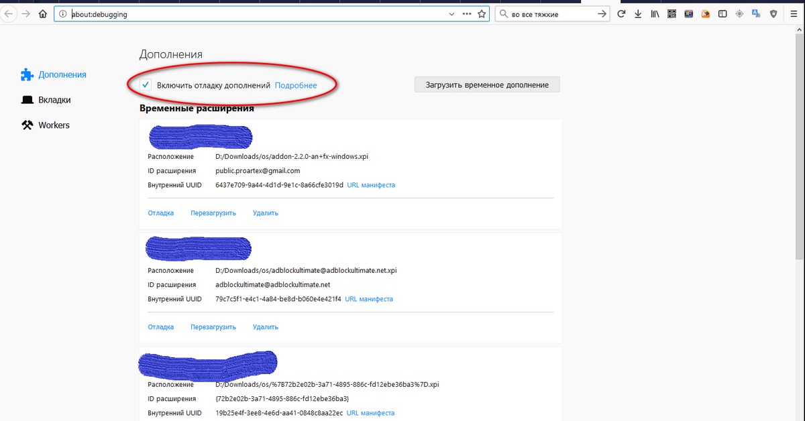The width and height of the screenshot is (805, 421).
Task: Click the Workers tools icon
Action: (27, 125)
